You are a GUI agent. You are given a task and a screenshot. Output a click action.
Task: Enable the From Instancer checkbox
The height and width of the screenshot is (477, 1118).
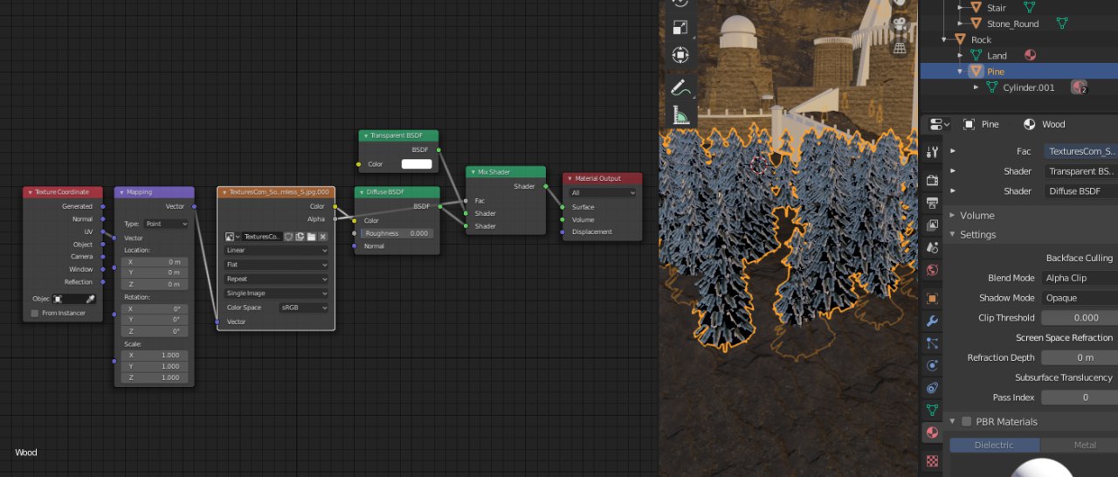tap(35, 313)
